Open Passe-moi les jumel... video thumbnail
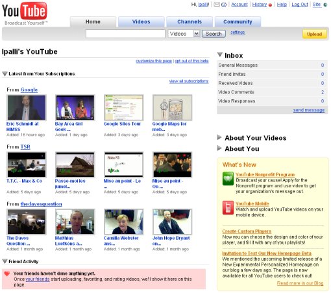This screenshot has height=293, width=331. tap(75, 165)
